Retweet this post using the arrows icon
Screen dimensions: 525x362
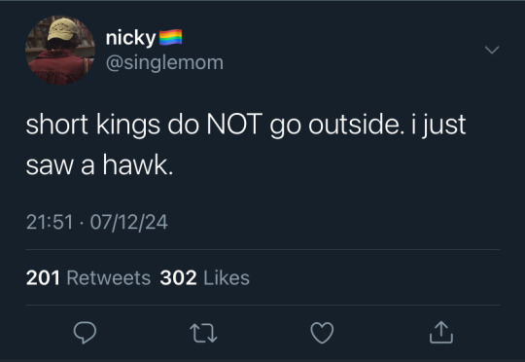click(x=203, y=333)
